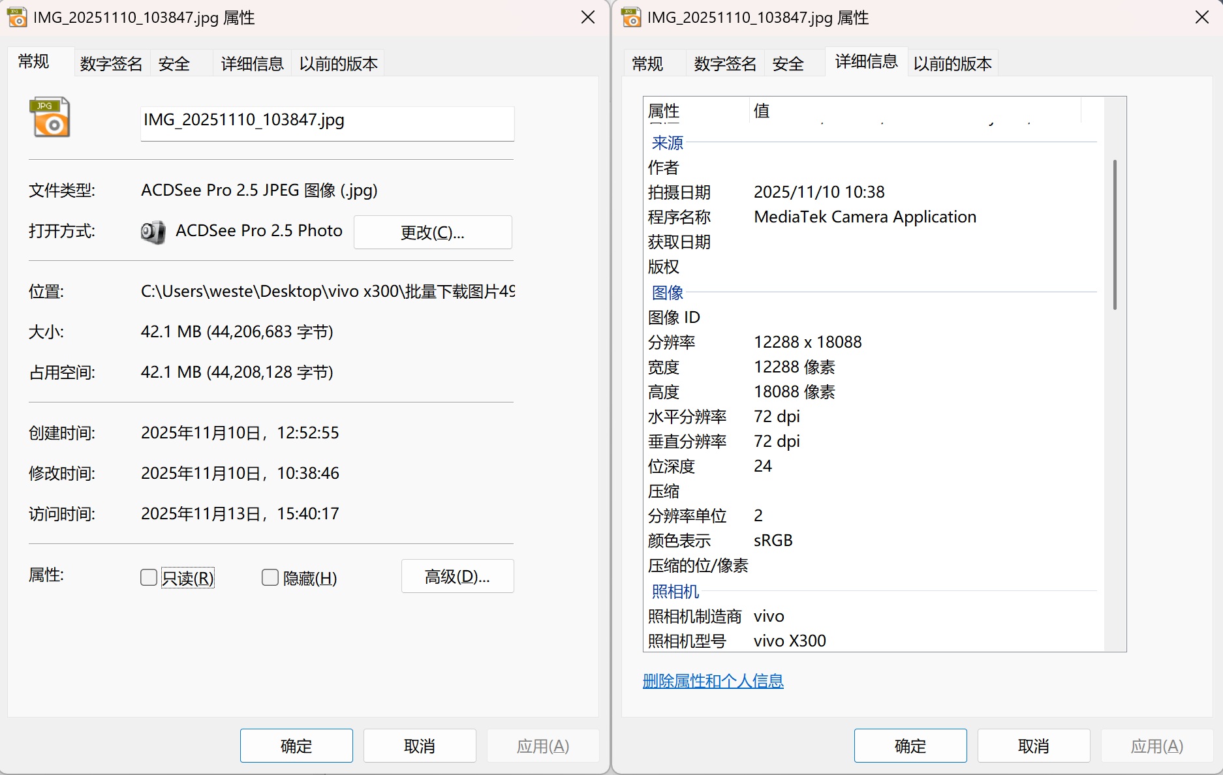Select the 高度 value 18088 像素
Image resolution: width=1223 pixels, height=775 pixels.
794,391
